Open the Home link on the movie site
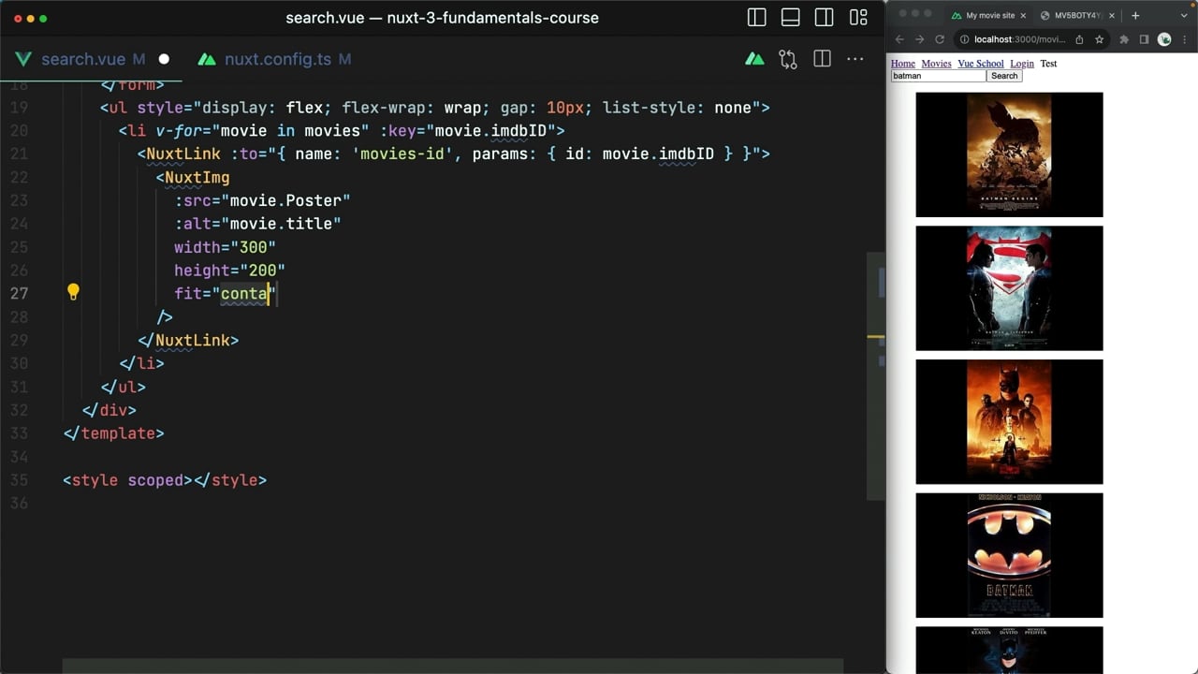The image size is (1198, 674). (x=902, y=64)
